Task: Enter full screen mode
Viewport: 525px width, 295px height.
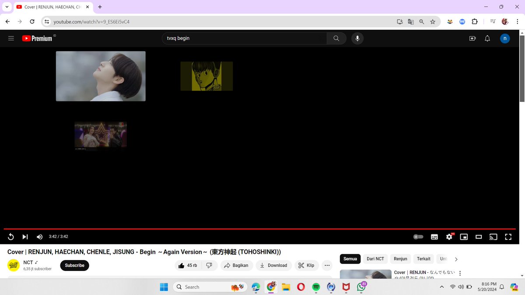Action: point(508,236)
